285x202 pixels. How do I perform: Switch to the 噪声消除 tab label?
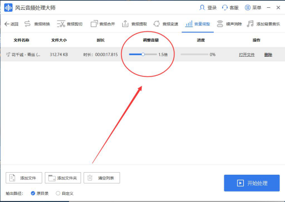[x=234, y=24]
